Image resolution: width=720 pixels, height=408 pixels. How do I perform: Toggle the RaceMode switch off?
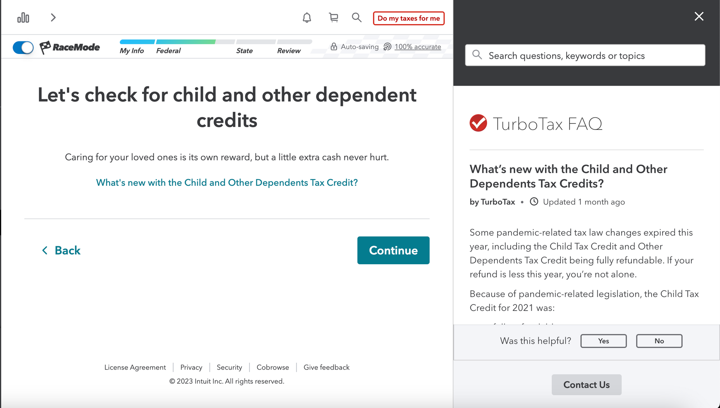point(23,47)
